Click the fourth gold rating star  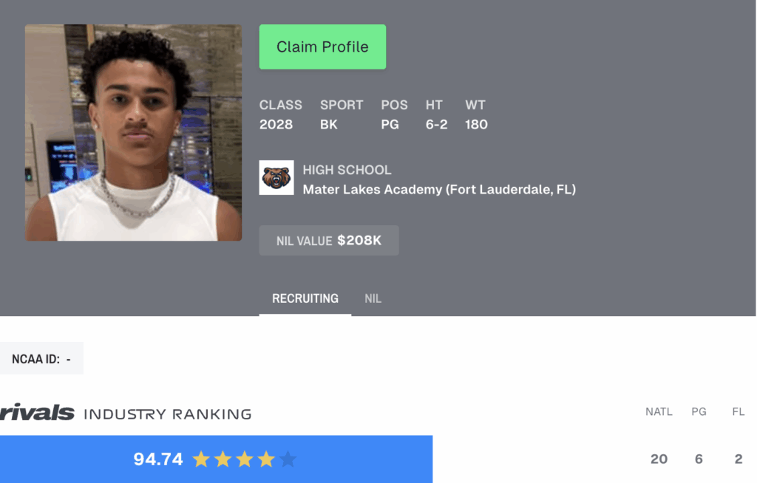click(x=266, y=459)
